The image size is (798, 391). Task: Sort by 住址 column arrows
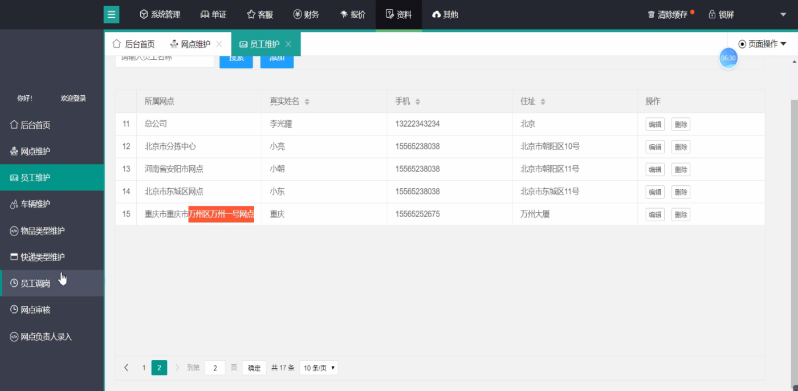click(x=543, y=101)
